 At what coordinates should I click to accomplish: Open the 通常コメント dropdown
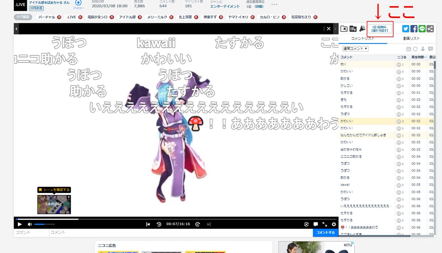[x=355, y=49]
